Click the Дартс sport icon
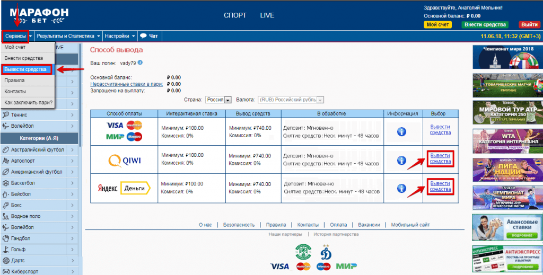Screen dimensions: 543x275 click(5, 261)
